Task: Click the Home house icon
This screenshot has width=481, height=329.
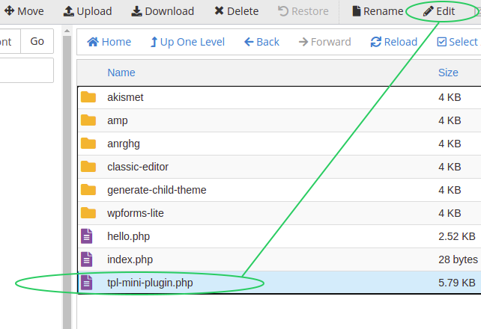Action: pyautogui.click(x=93, y=42)
